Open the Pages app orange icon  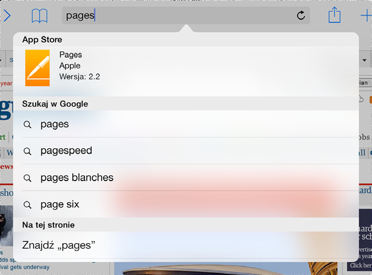pos(37,68)
